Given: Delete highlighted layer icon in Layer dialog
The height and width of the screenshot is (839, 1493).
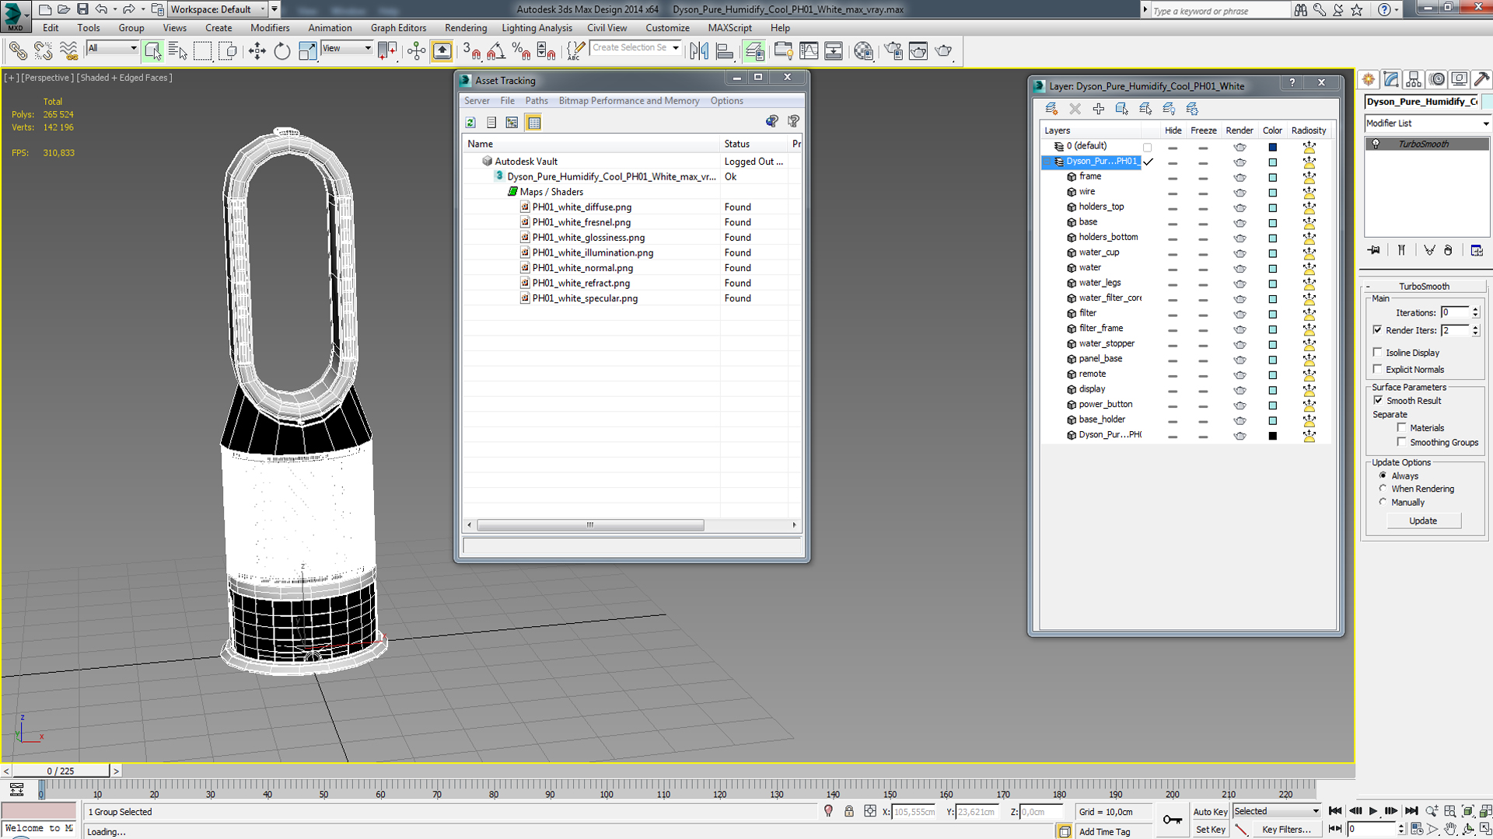Looking at the screenshot, I should tap(1075, 109).
